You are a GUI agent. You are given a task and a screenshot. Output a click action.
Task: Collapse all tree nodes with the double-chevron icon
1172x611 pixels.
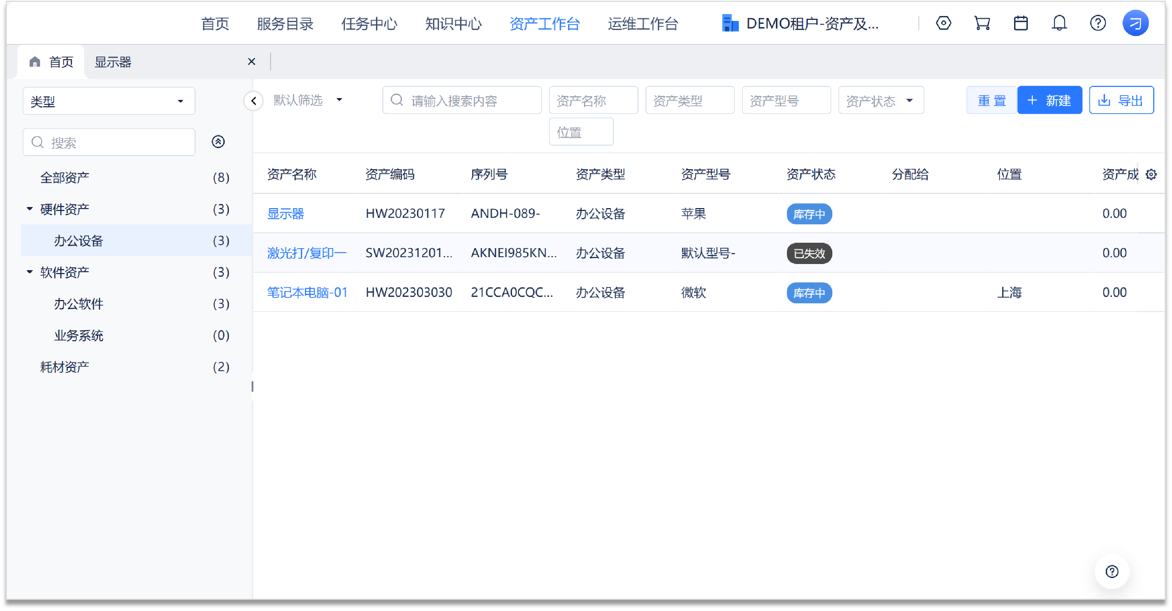218,142
